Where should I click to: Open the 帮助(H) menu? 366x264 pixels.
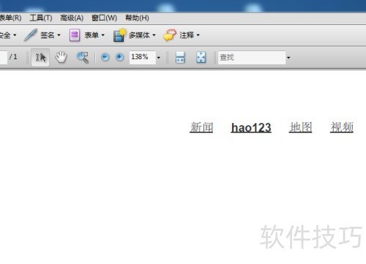point(137,18)
